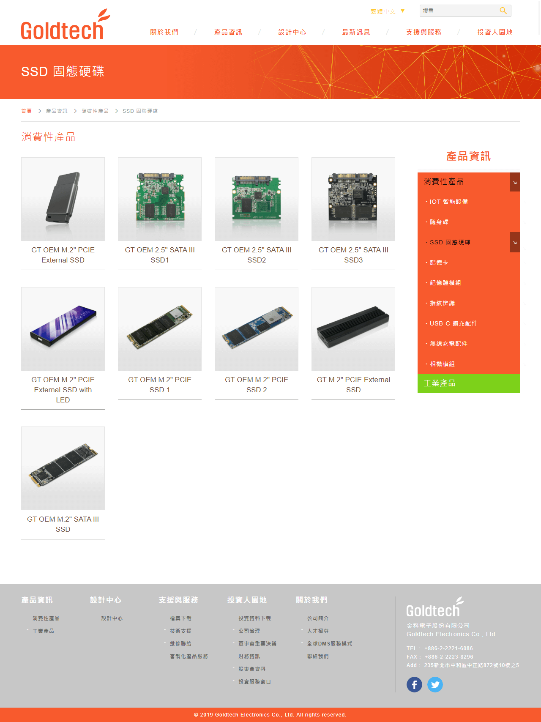Open External SSD with LED product image
This screenshot has width=541, height=722.
[x=63, y=329]
